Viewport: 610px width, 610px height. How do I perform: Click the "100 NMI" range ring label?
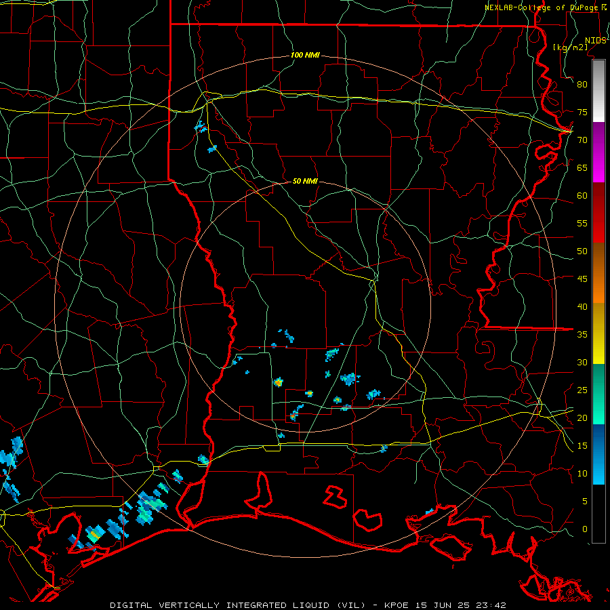coord(305,56)
